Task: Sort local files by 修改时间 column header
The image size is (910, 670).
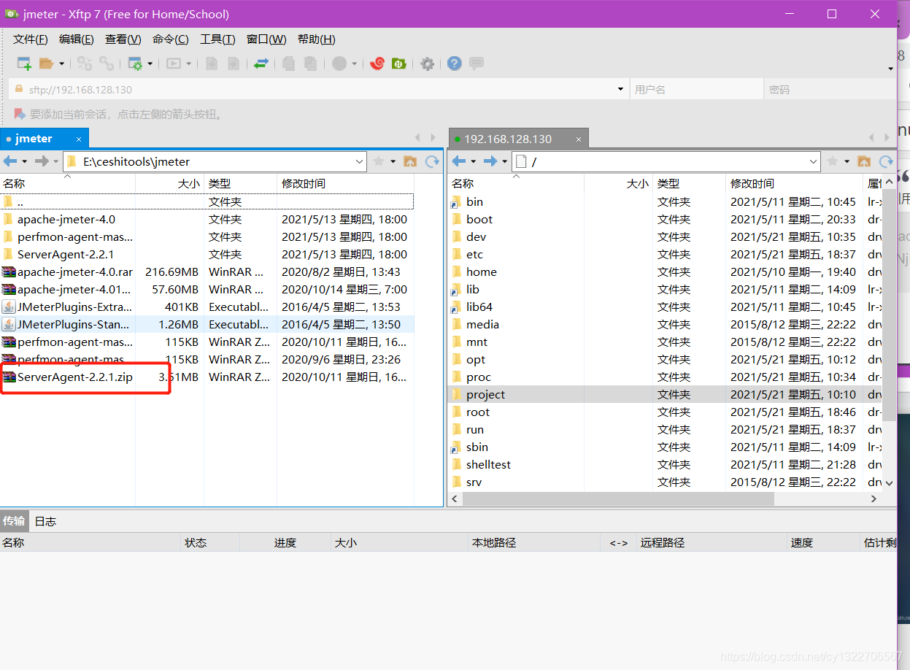Action: pyautogui.click(x=346, y=183)
